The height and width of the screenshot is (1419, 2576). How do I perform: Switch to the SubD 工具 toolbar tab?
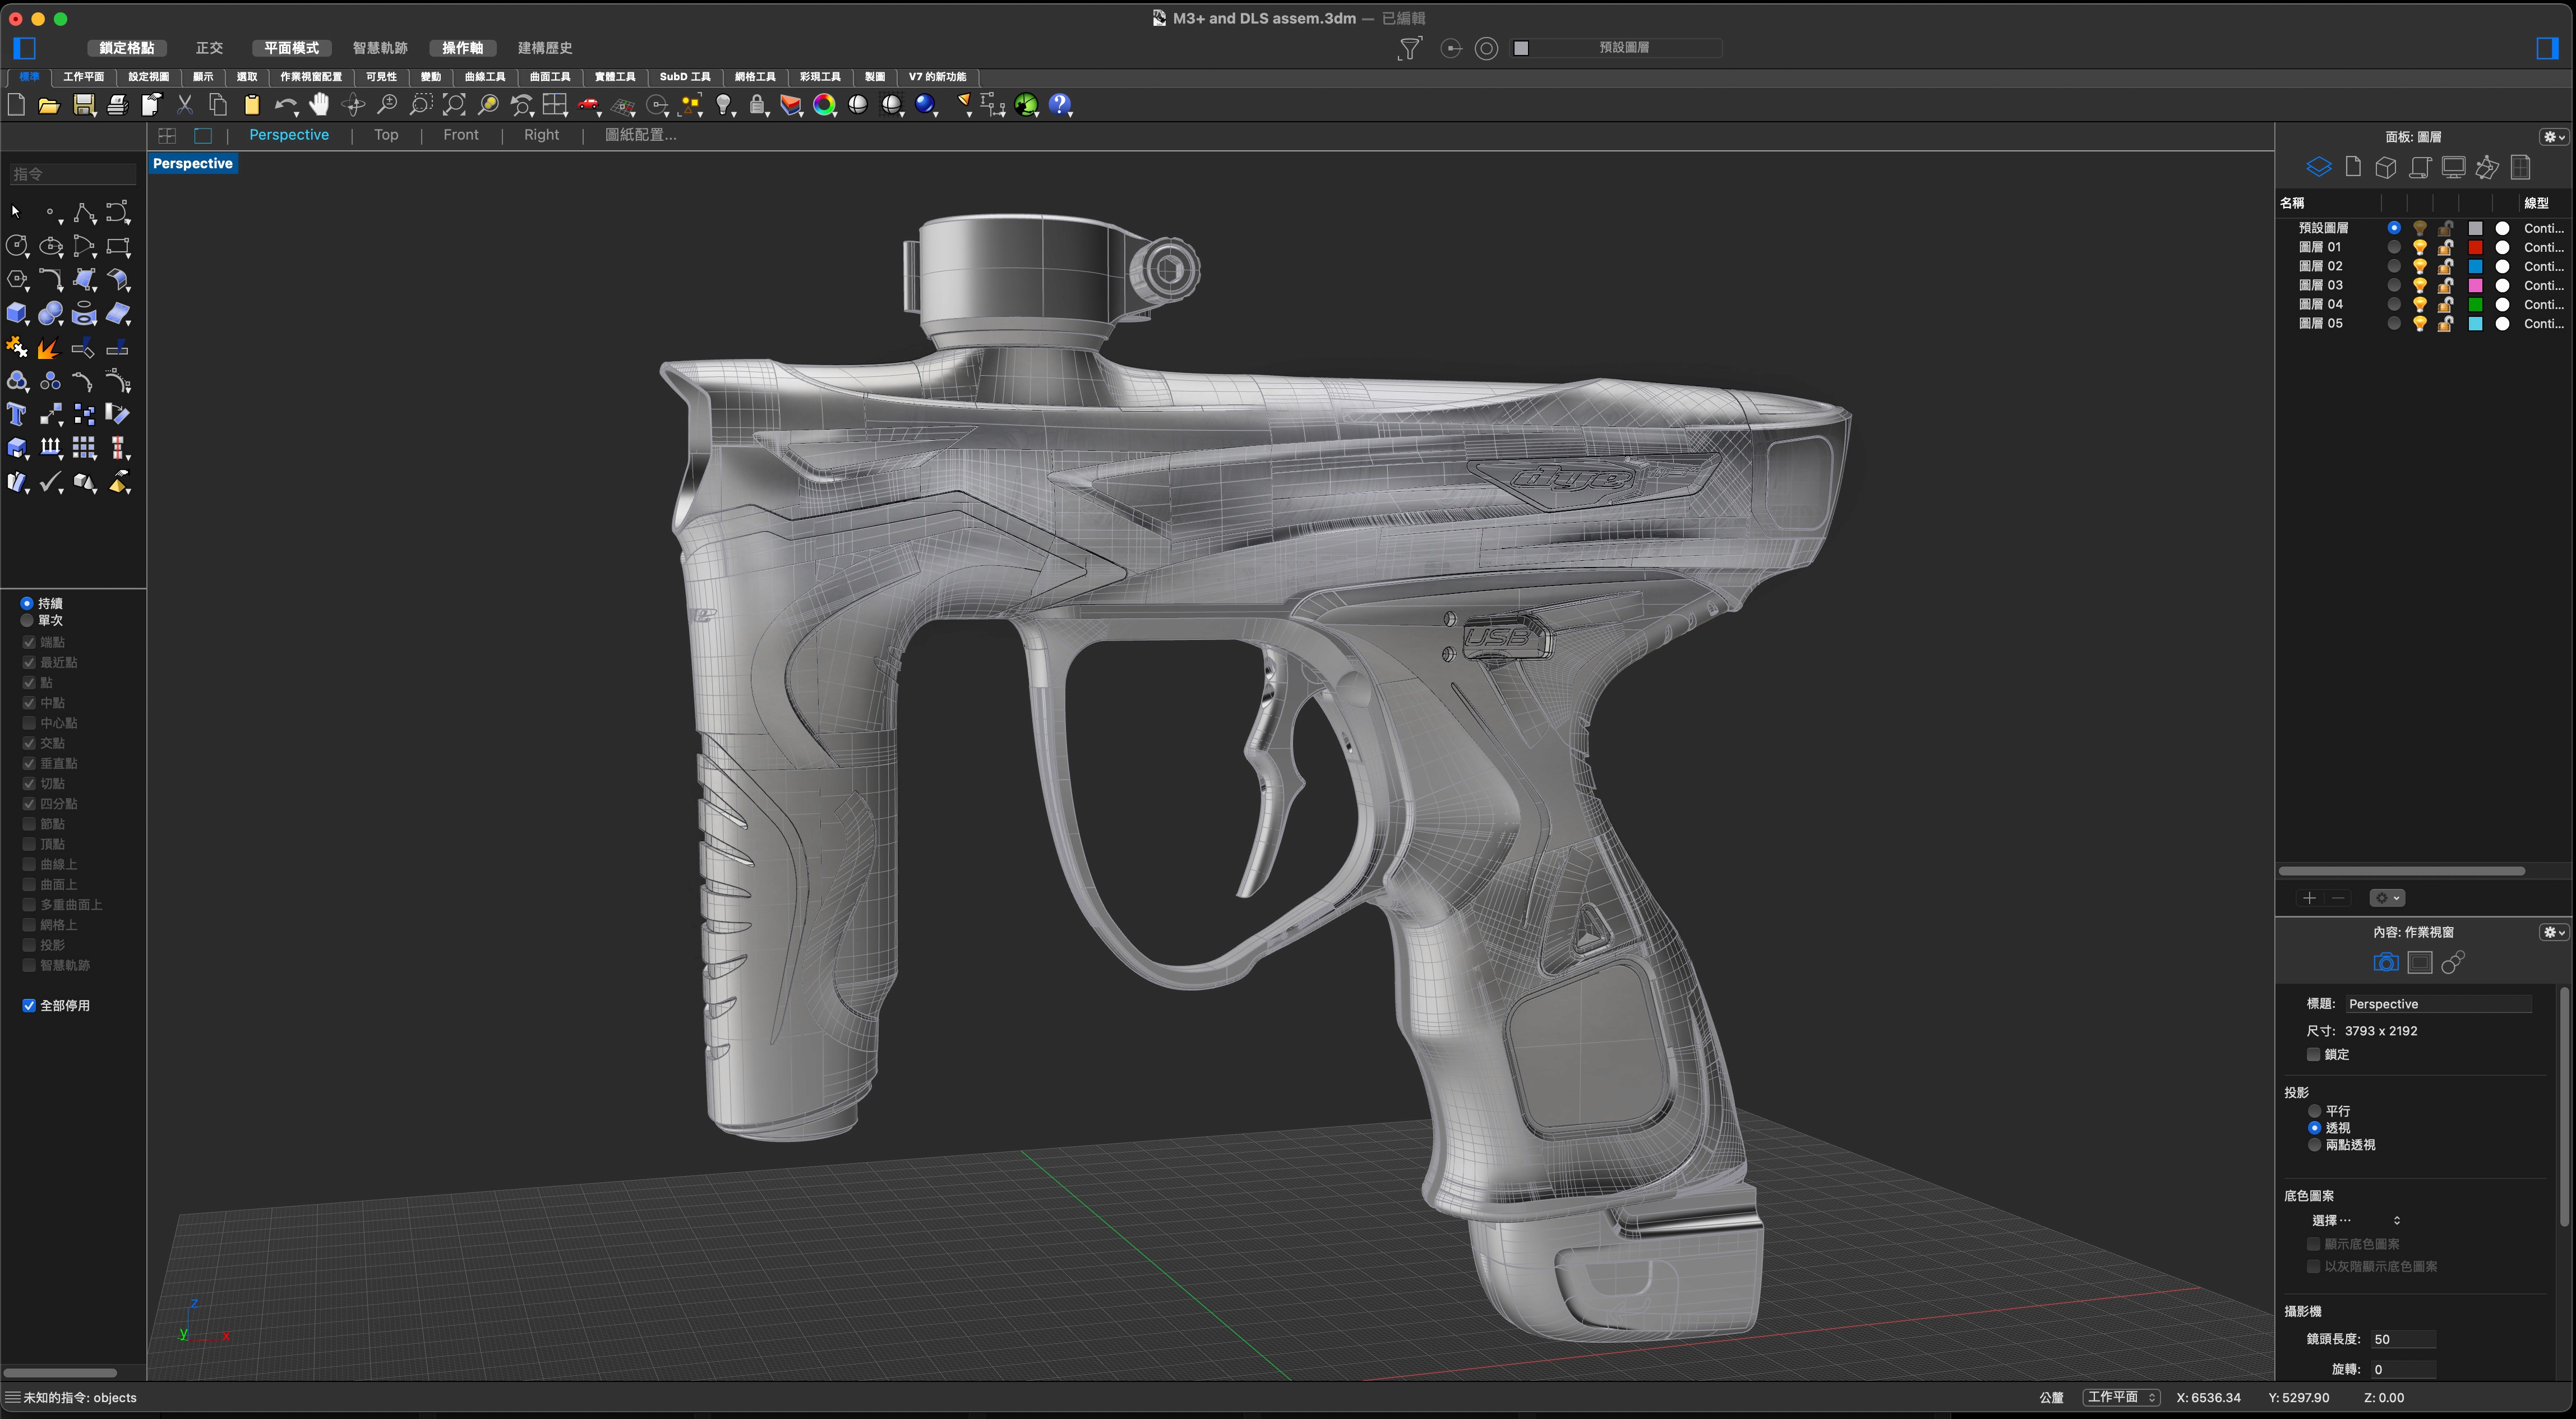pos(685,77)
